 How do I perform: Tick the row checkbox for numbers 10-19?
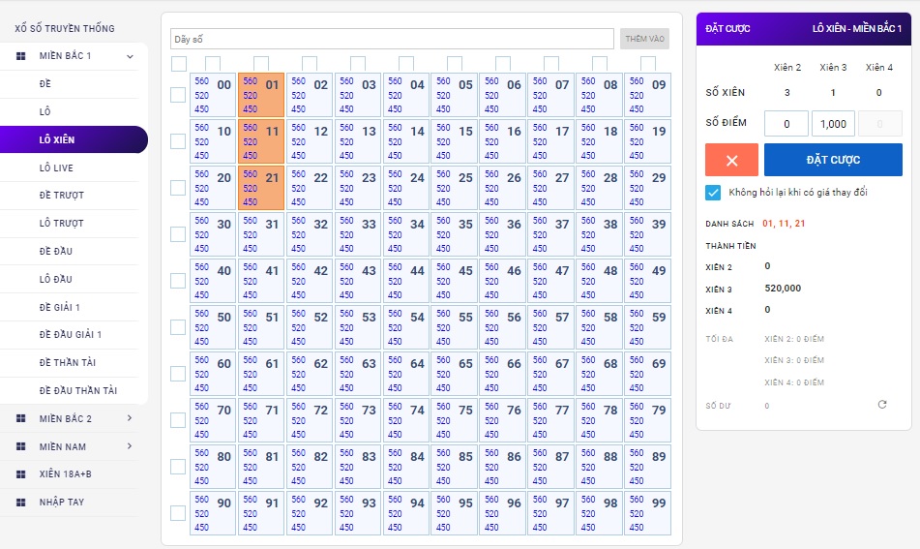point(178,141)
